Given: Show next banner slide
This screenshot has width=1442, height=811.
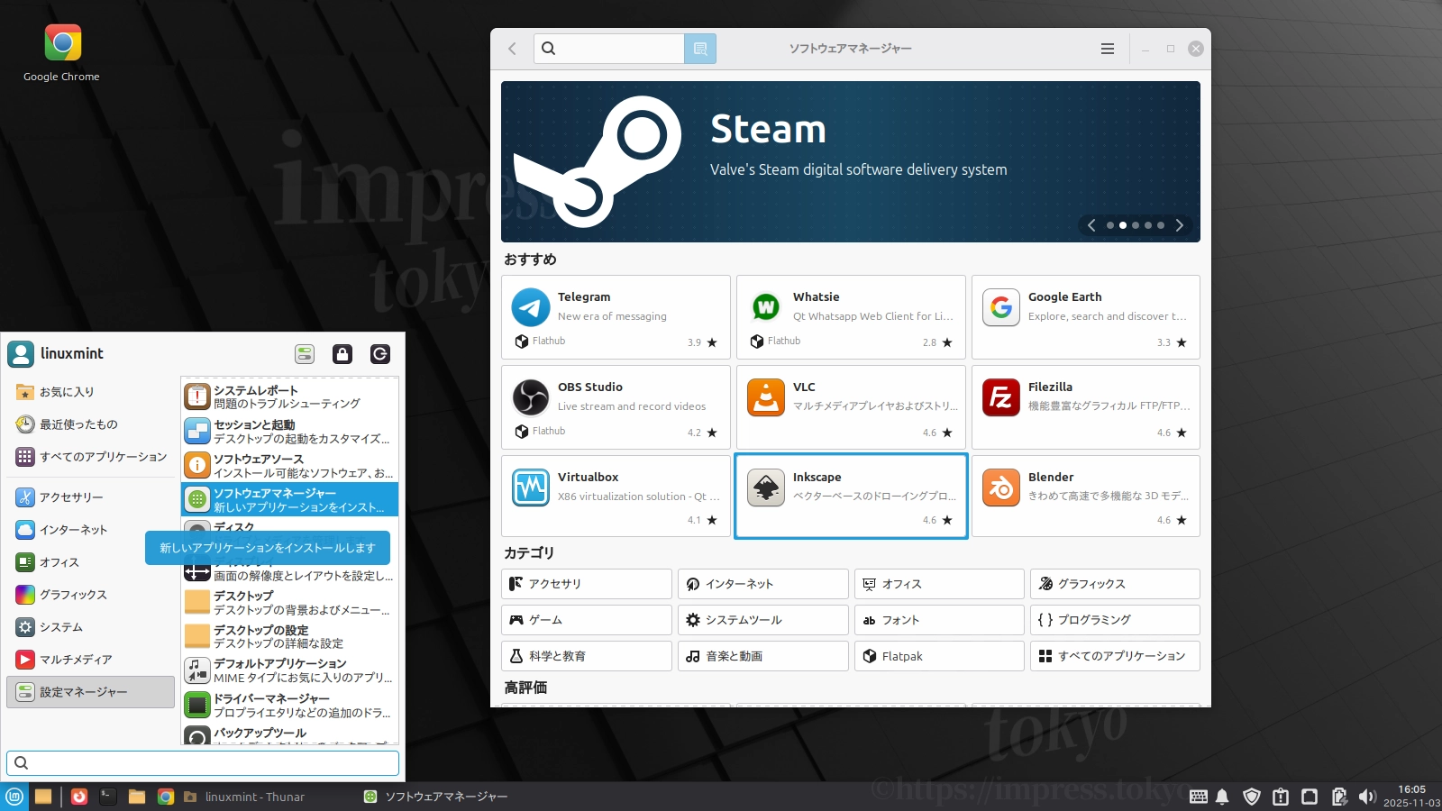Looking at the screenshot, I should coord(1179,225).
